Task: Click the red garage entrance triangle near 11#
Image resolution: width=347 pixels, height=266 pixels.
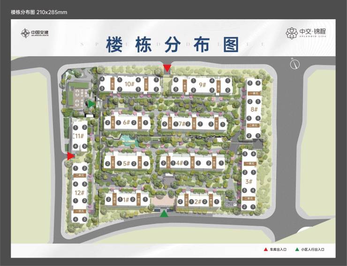Action: point(71,156)
